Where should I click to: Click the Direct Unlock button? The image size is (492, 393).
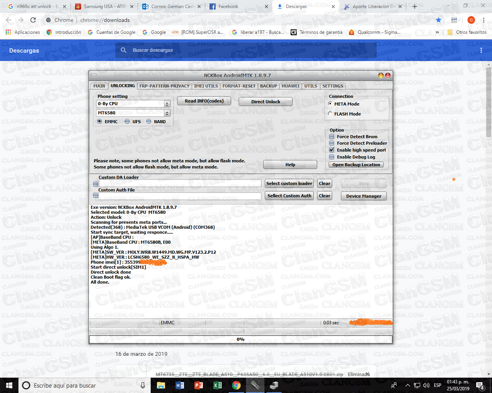pyautogui.click(x=266, y=102)
